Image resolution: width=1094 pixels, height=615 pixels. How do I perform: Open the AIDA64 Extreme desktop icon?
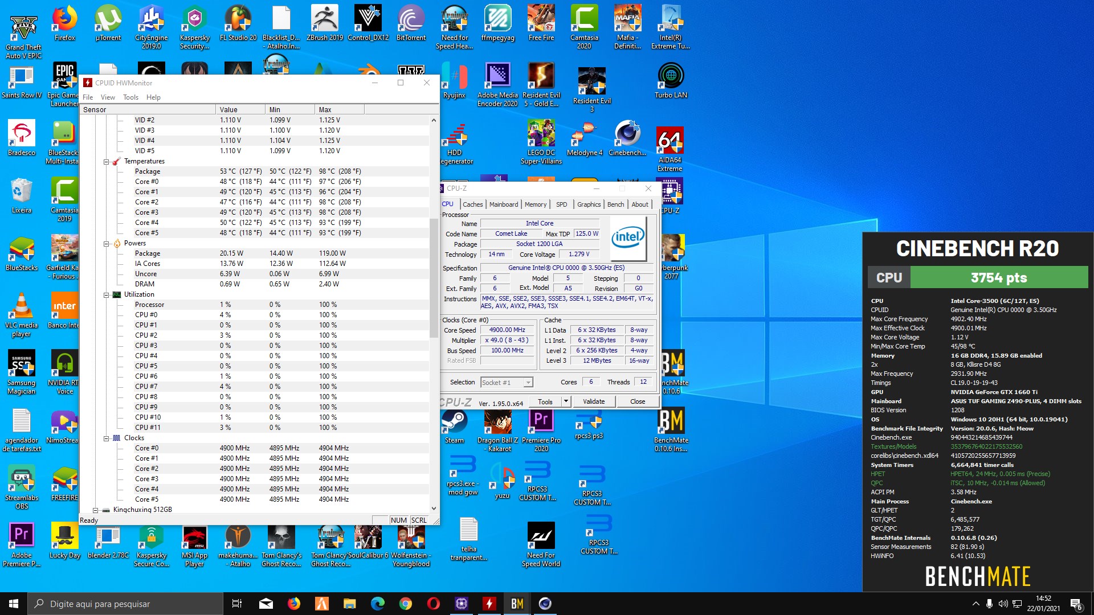coord(670,149)
